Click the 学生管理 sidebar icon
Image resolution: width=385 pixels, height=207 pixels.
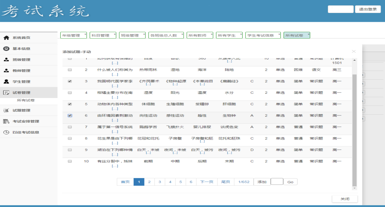click(6, 82)
